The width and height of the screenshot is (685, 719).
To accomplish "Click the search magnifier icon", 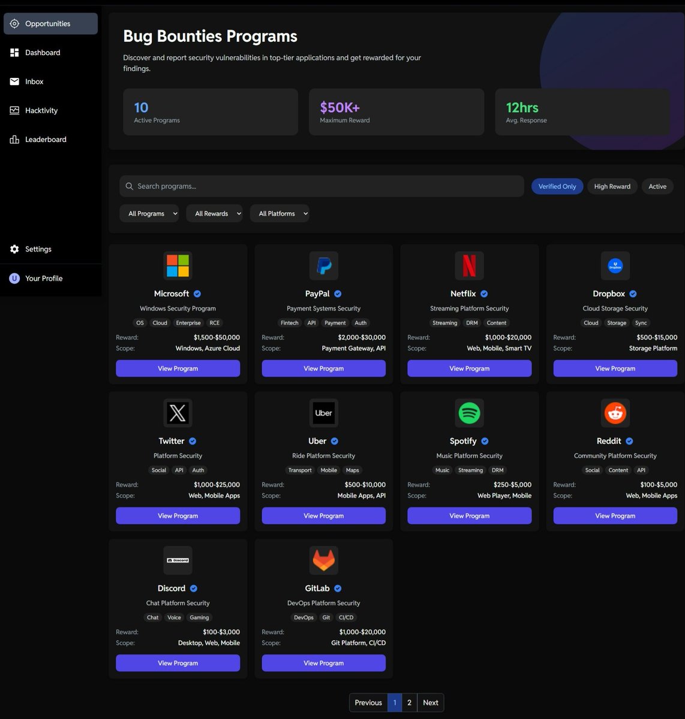I will (129, 186).
